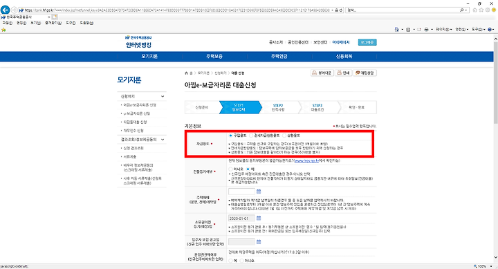Open browser settings gear icon
Screen dimensions: 498x269
tap(488, 10)
